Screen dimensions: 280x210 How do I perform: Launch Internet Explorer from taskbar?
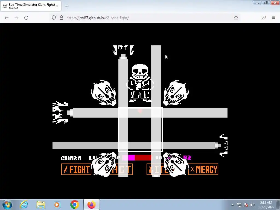(24, 205)
